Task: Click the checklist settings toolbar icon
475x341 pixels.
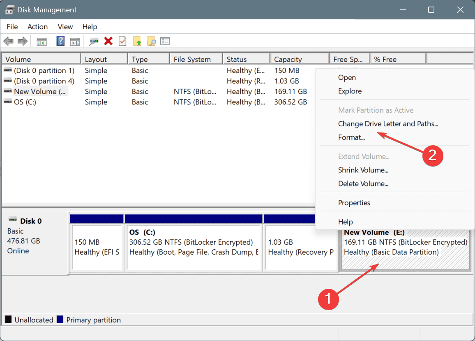Action: pos(165,41)
